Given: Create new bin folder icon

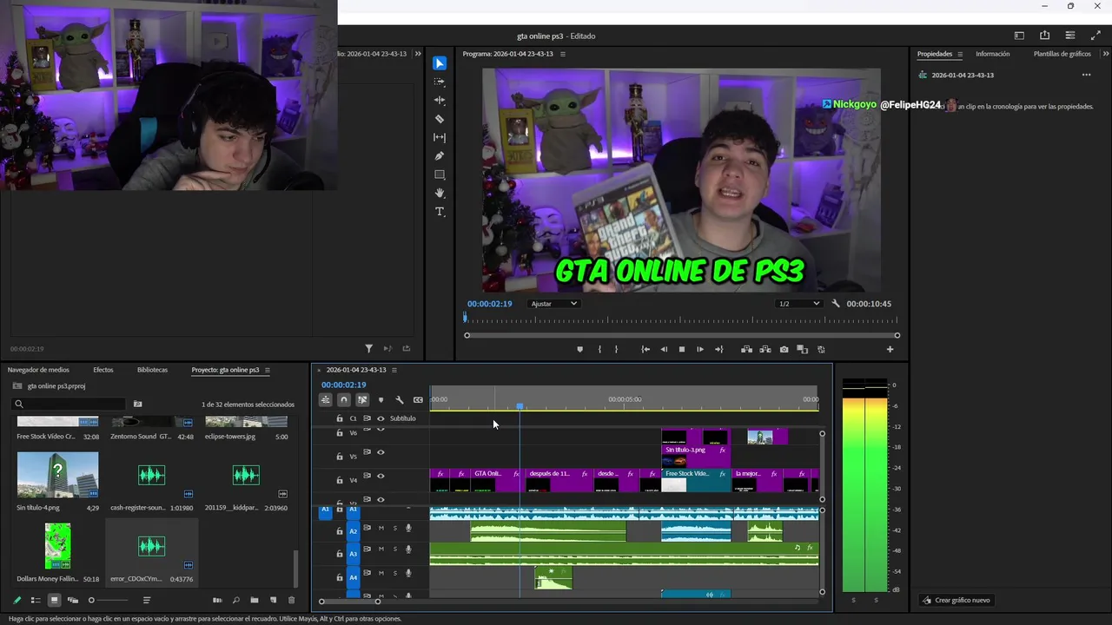Looking at the screenshot, I should 255,600.
